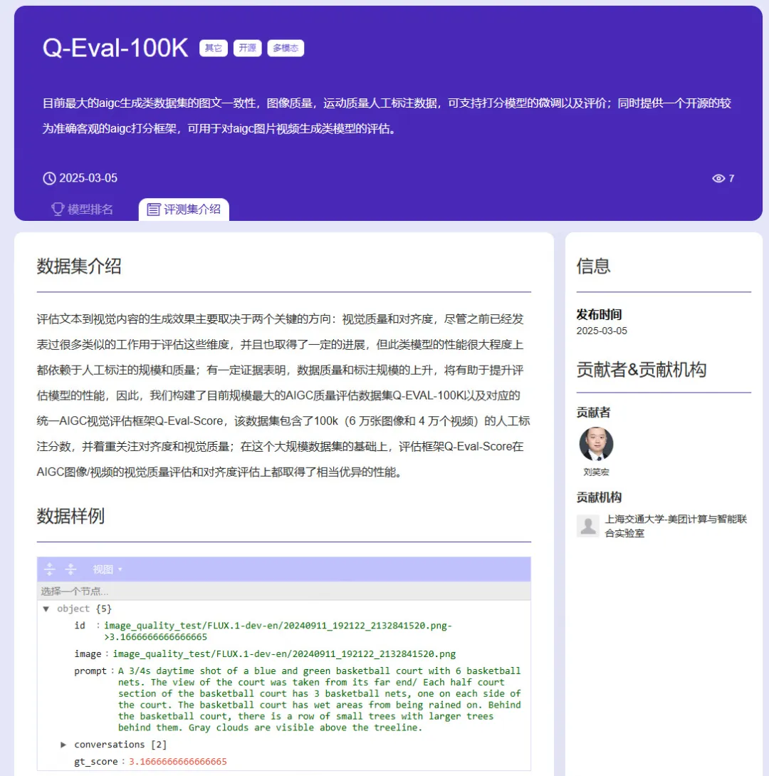
Task: Click the 开源 tag
Action: [247, 48]
